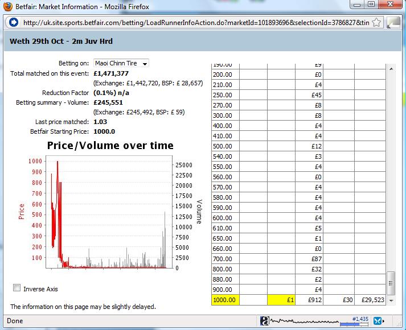Click the 900.00 price row
This screenshot has width=406, height=330.
point(298,290)
